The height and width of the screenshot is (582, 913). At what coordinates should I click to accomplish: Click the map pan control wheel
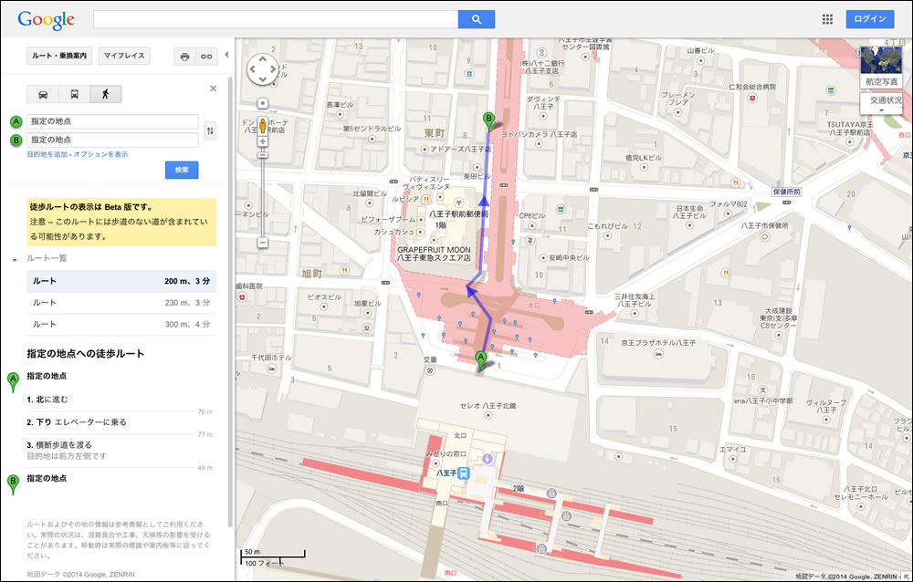pos(263,69)
